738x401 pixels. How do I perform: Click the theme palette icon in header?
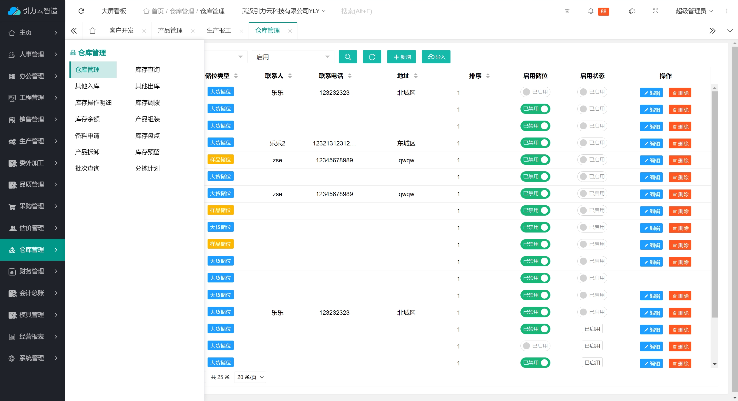632,11
